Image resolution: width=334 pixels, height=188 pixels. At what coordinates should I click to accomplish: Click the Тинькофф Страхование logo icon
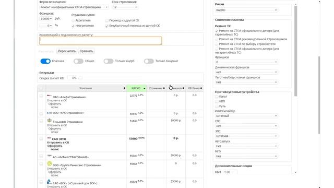pos(50,121)
